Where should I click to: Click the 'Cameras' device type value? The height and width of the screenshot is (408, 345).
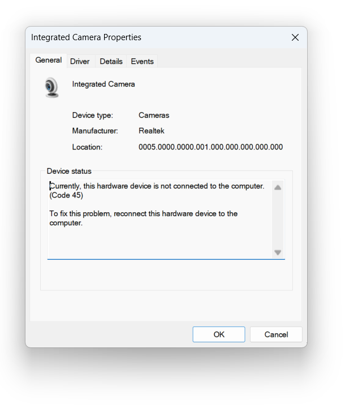coord(154,115)
